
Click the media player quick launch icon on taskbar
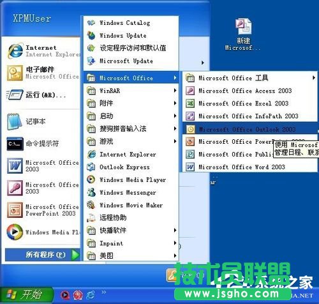pos(65,295)
